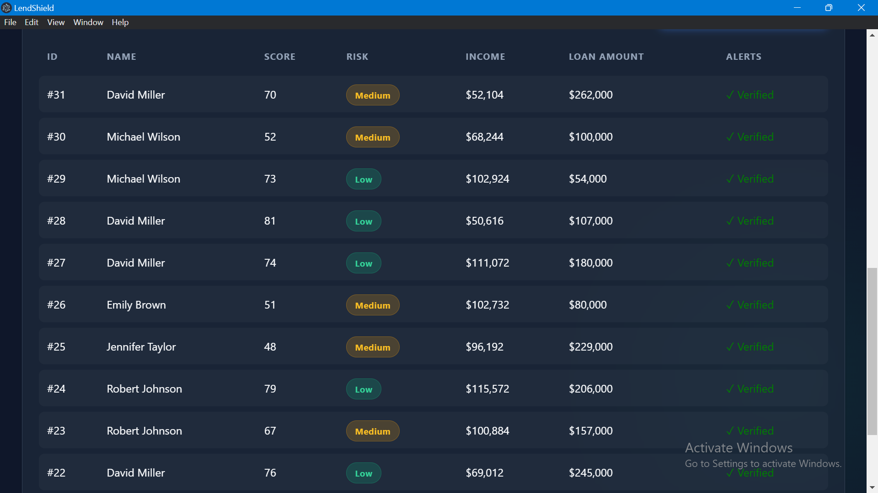Click Low risk badge for applicant #29

[x=363, y=179]
